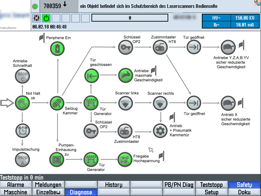
Task: Click the Impulslöschung Stop A indicator
Action: pyautogui.click(x=23, y=160)
